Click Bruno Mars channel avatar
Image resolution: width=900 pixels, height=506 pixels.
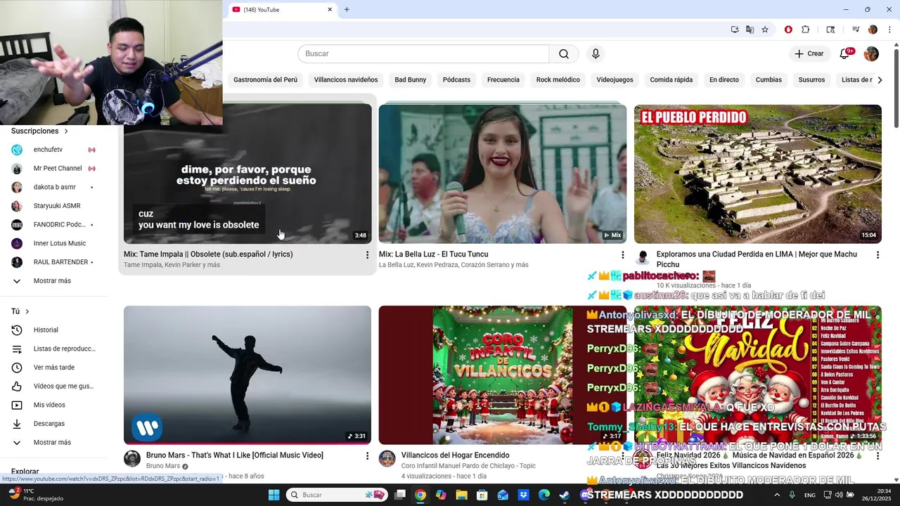point(132,459)
